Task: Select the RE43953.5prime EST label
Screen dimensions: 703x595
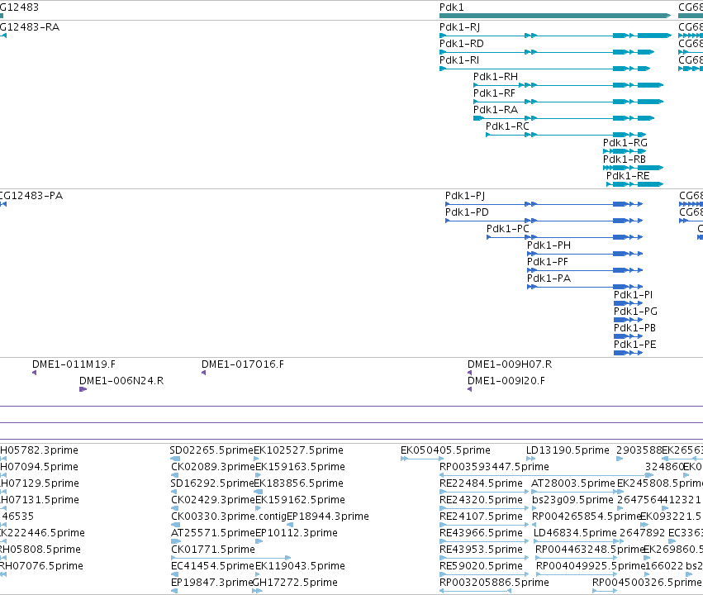Action: [x=481, y=550]
